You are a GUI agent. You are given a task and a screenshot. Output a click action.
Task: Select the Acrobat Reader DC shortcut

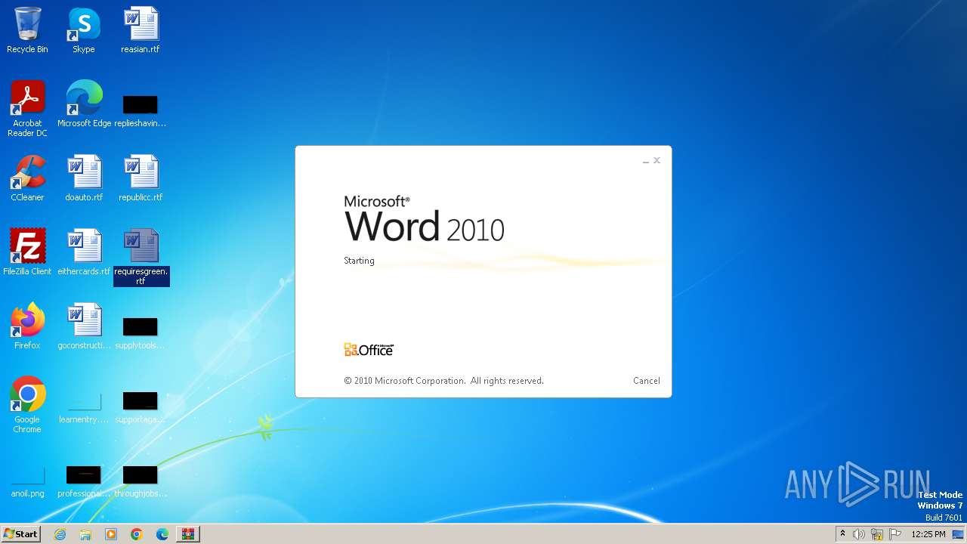[x=27, y=109]
